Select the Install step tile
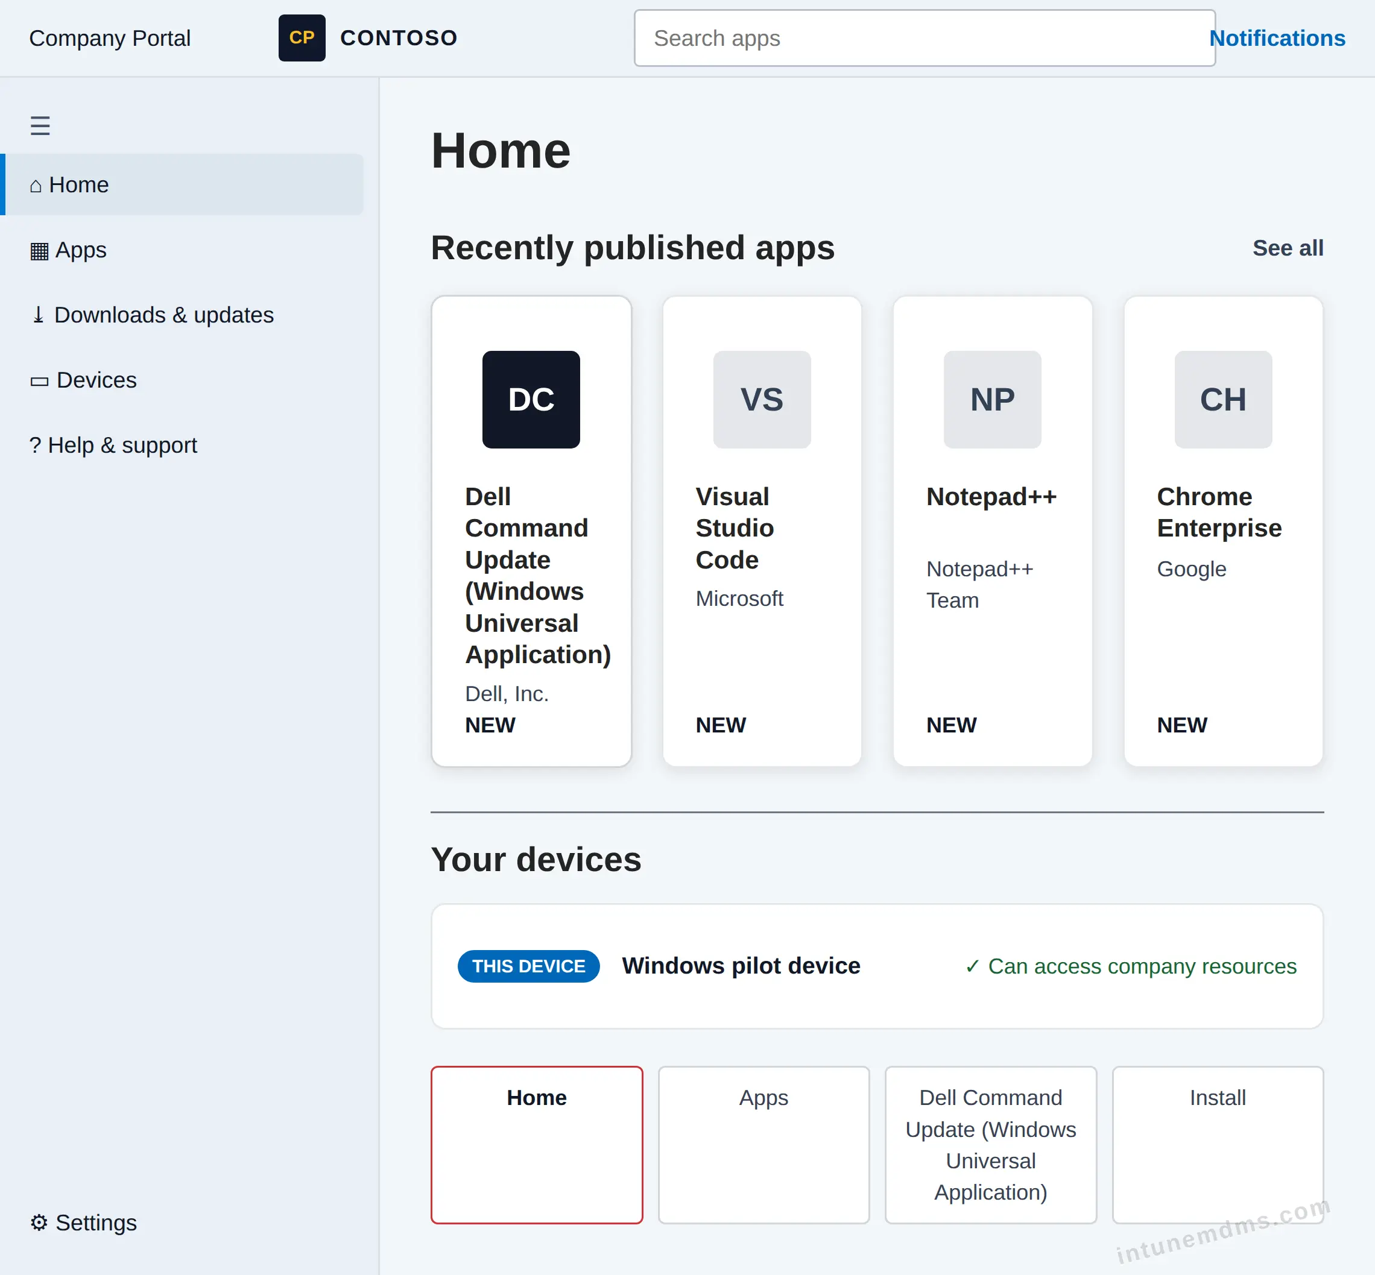1375x1275 pixels. click(x=1218, y=1145)
